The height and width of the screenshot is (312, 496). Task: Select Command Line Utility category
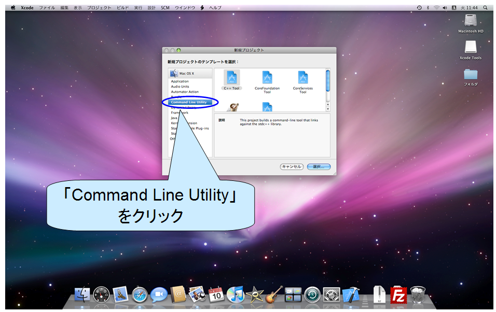(x=190, y=102)
